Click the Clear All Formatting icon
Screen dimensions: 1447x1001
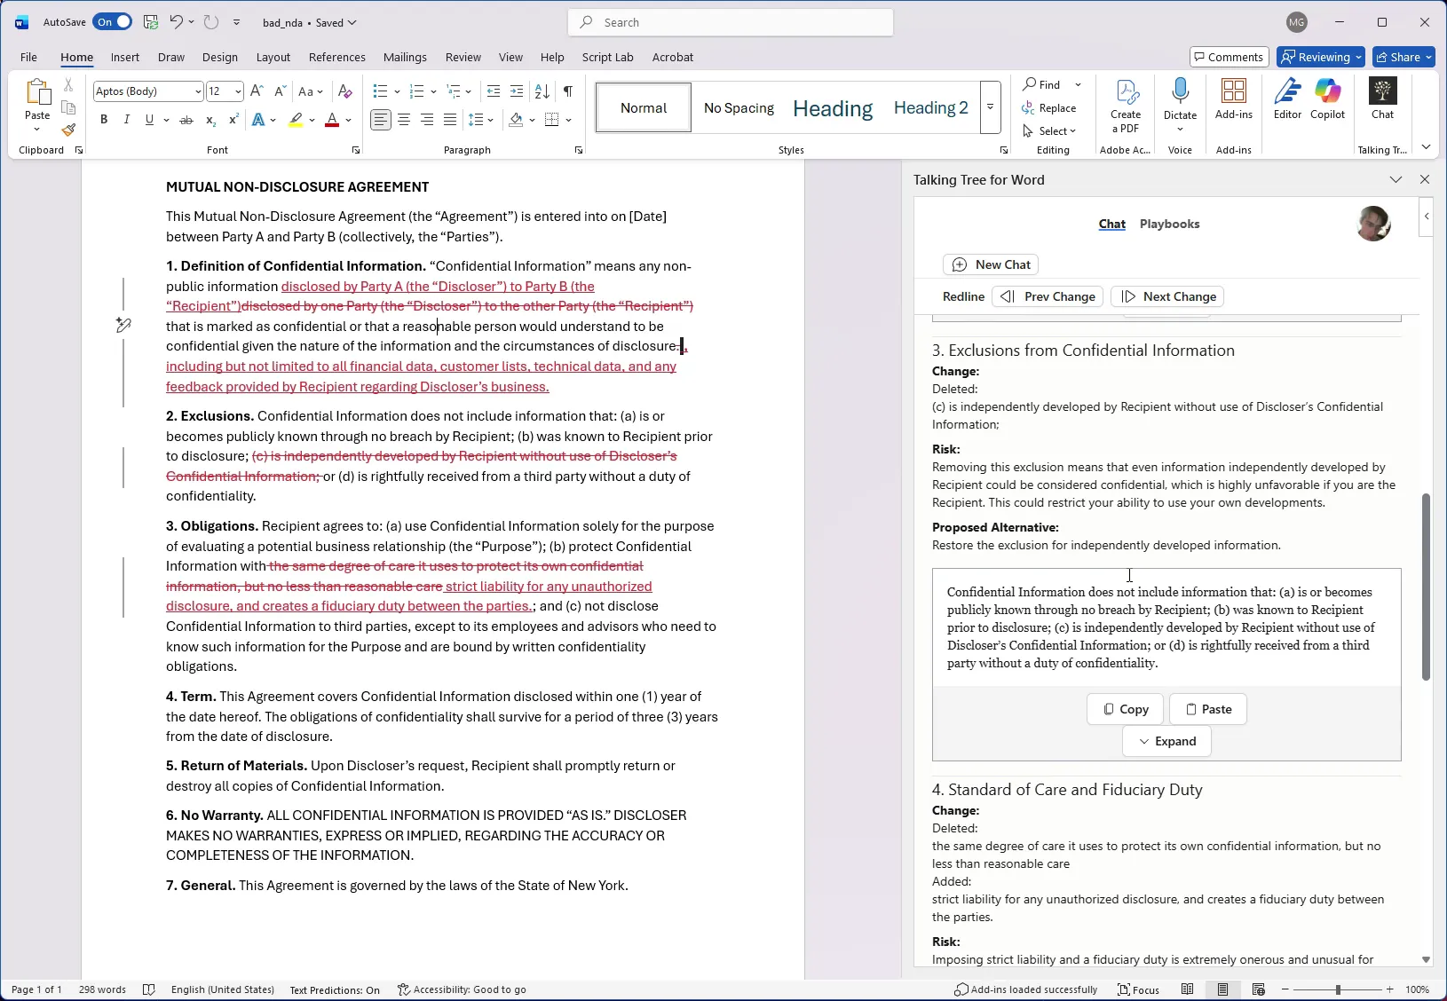click(345, 91)
